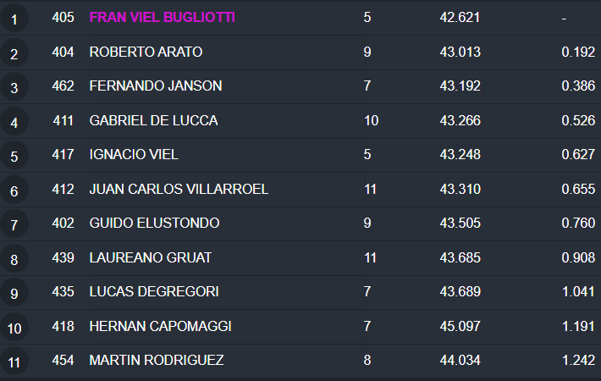Click HERNAN CAPOMAGGI's time 45.097
This screenshot has width=601, height=381.
pyautogui.click(x=460, y=326)
